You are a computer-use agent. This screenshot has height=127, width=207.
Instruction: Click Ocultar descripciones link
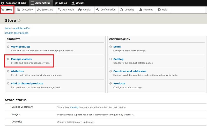pyautogui.click(x=17, y=33)
